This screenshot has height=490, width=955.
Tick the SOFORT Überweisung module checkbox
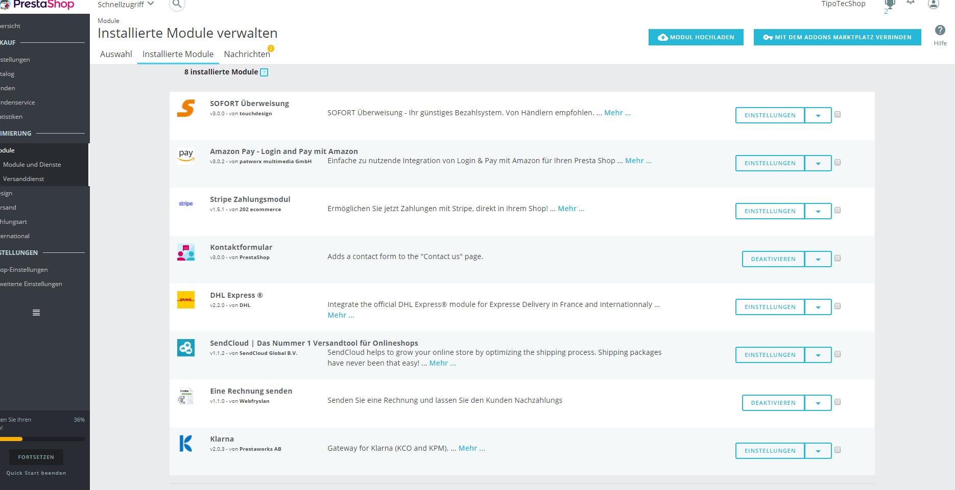click(x=838, y=115)
